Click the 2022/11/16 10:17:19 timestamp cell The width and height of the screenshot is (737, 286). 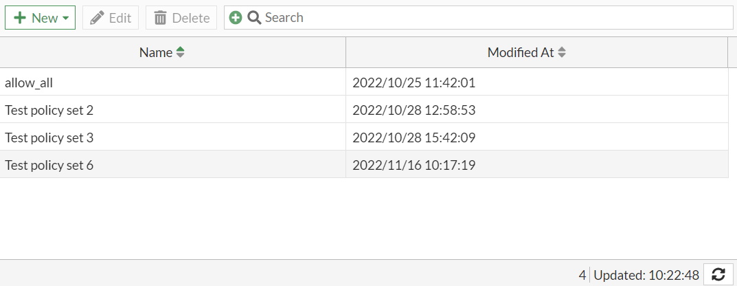[414, 165]
